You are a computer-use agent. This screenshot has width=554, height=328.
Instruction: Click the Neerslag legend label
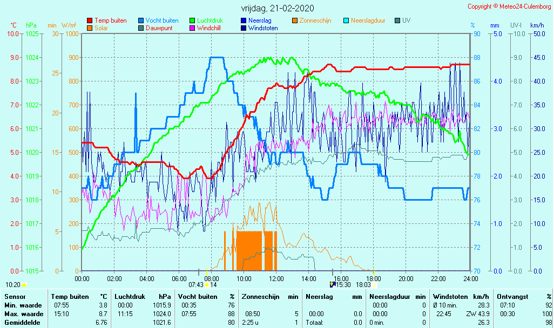pyautogui.click(x=260, y=20)
